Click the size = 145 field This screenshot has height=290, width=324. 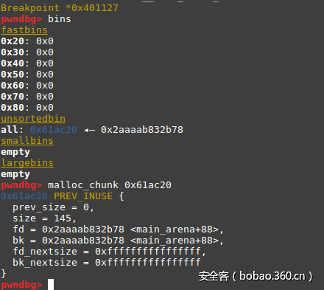pos(44,218)
